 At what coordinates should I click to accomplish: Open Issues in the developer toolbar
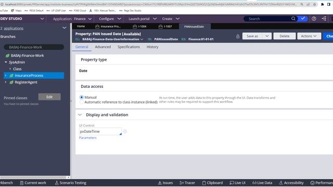pos(165,183)
